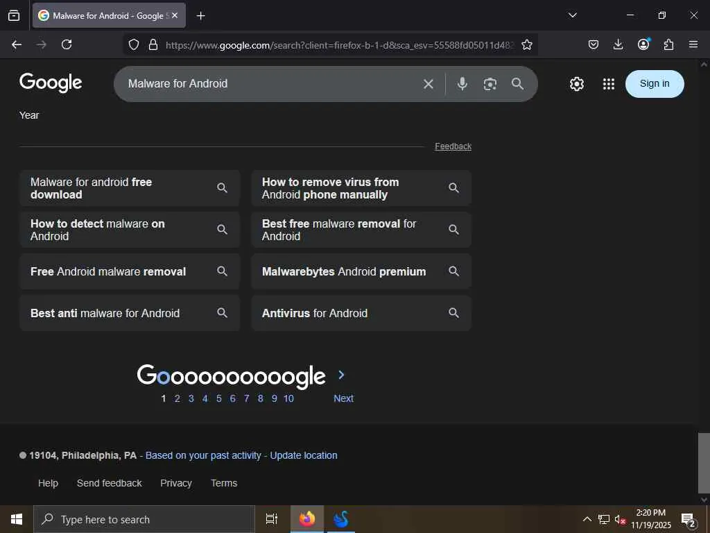This screenshot has width=710, height=533.
Task: Open the extensions puzzle icon
Action: pos(668,44)
